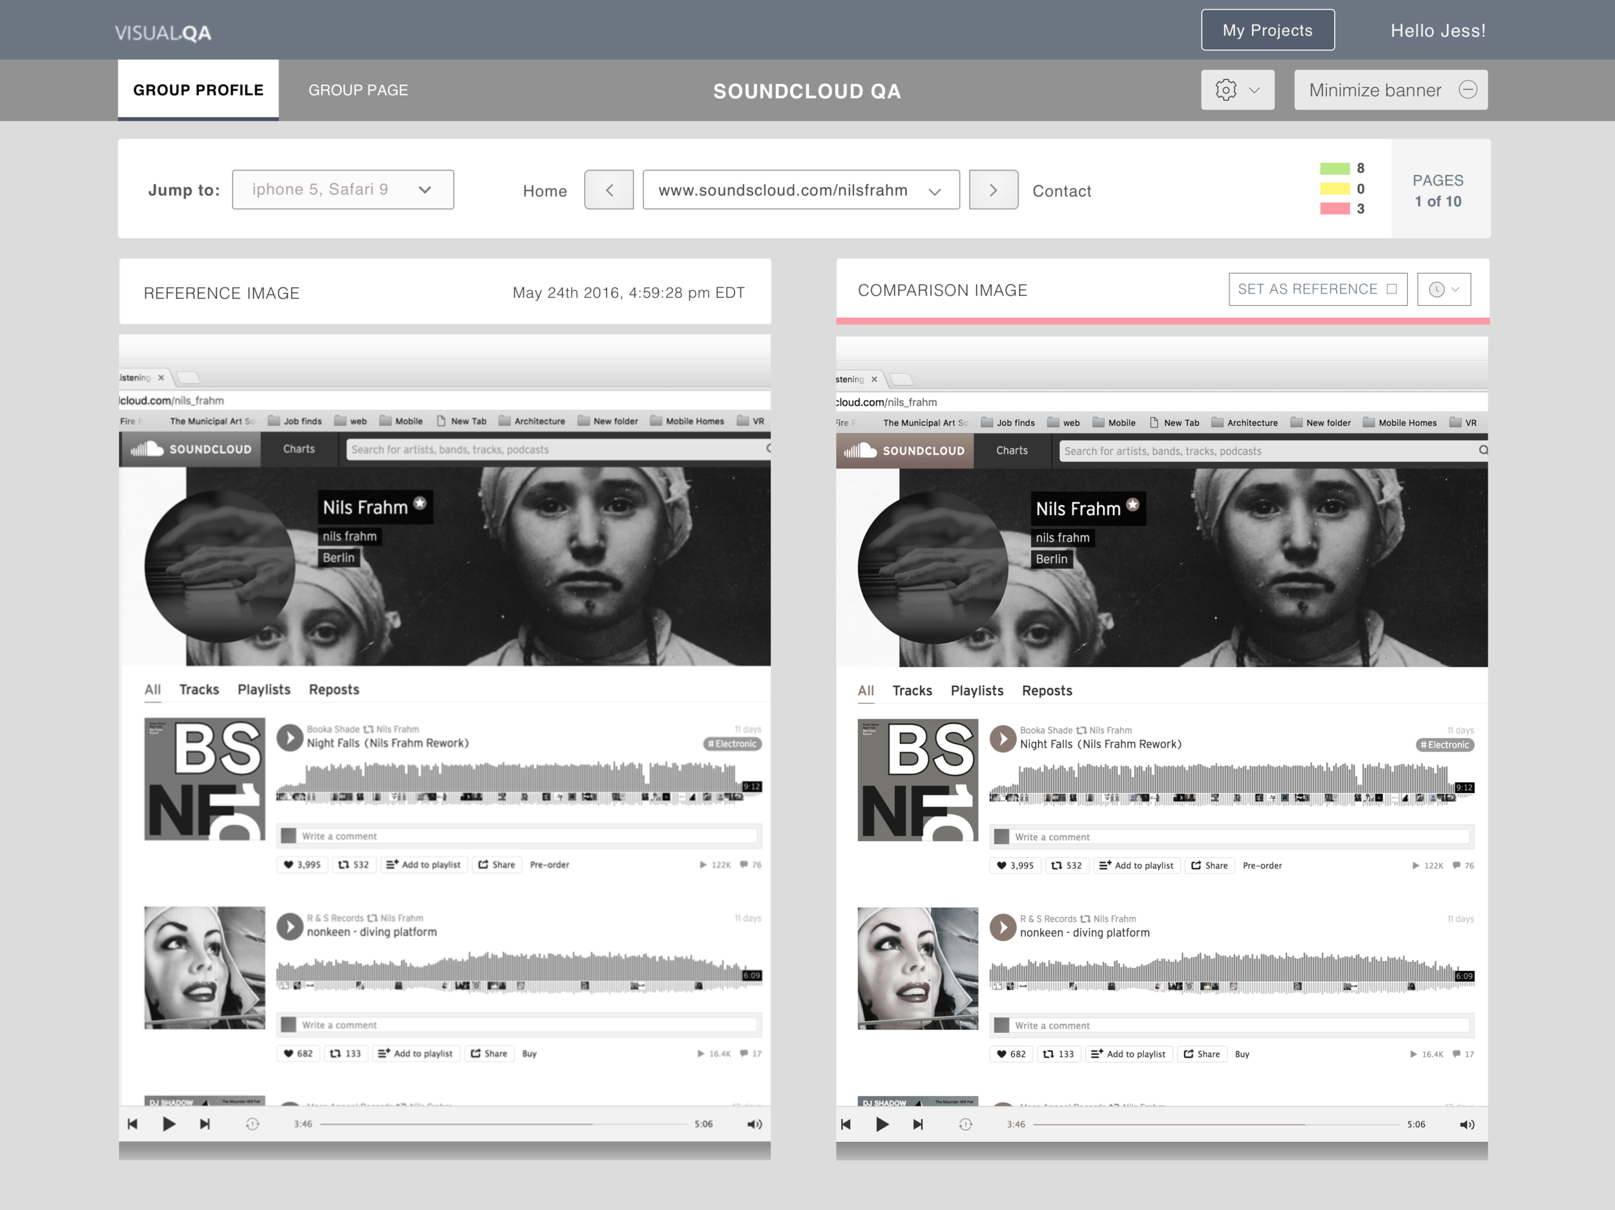Open My Projects
The image size is (1615, 1210).
pyautogui.click(x=1267, y=30)
